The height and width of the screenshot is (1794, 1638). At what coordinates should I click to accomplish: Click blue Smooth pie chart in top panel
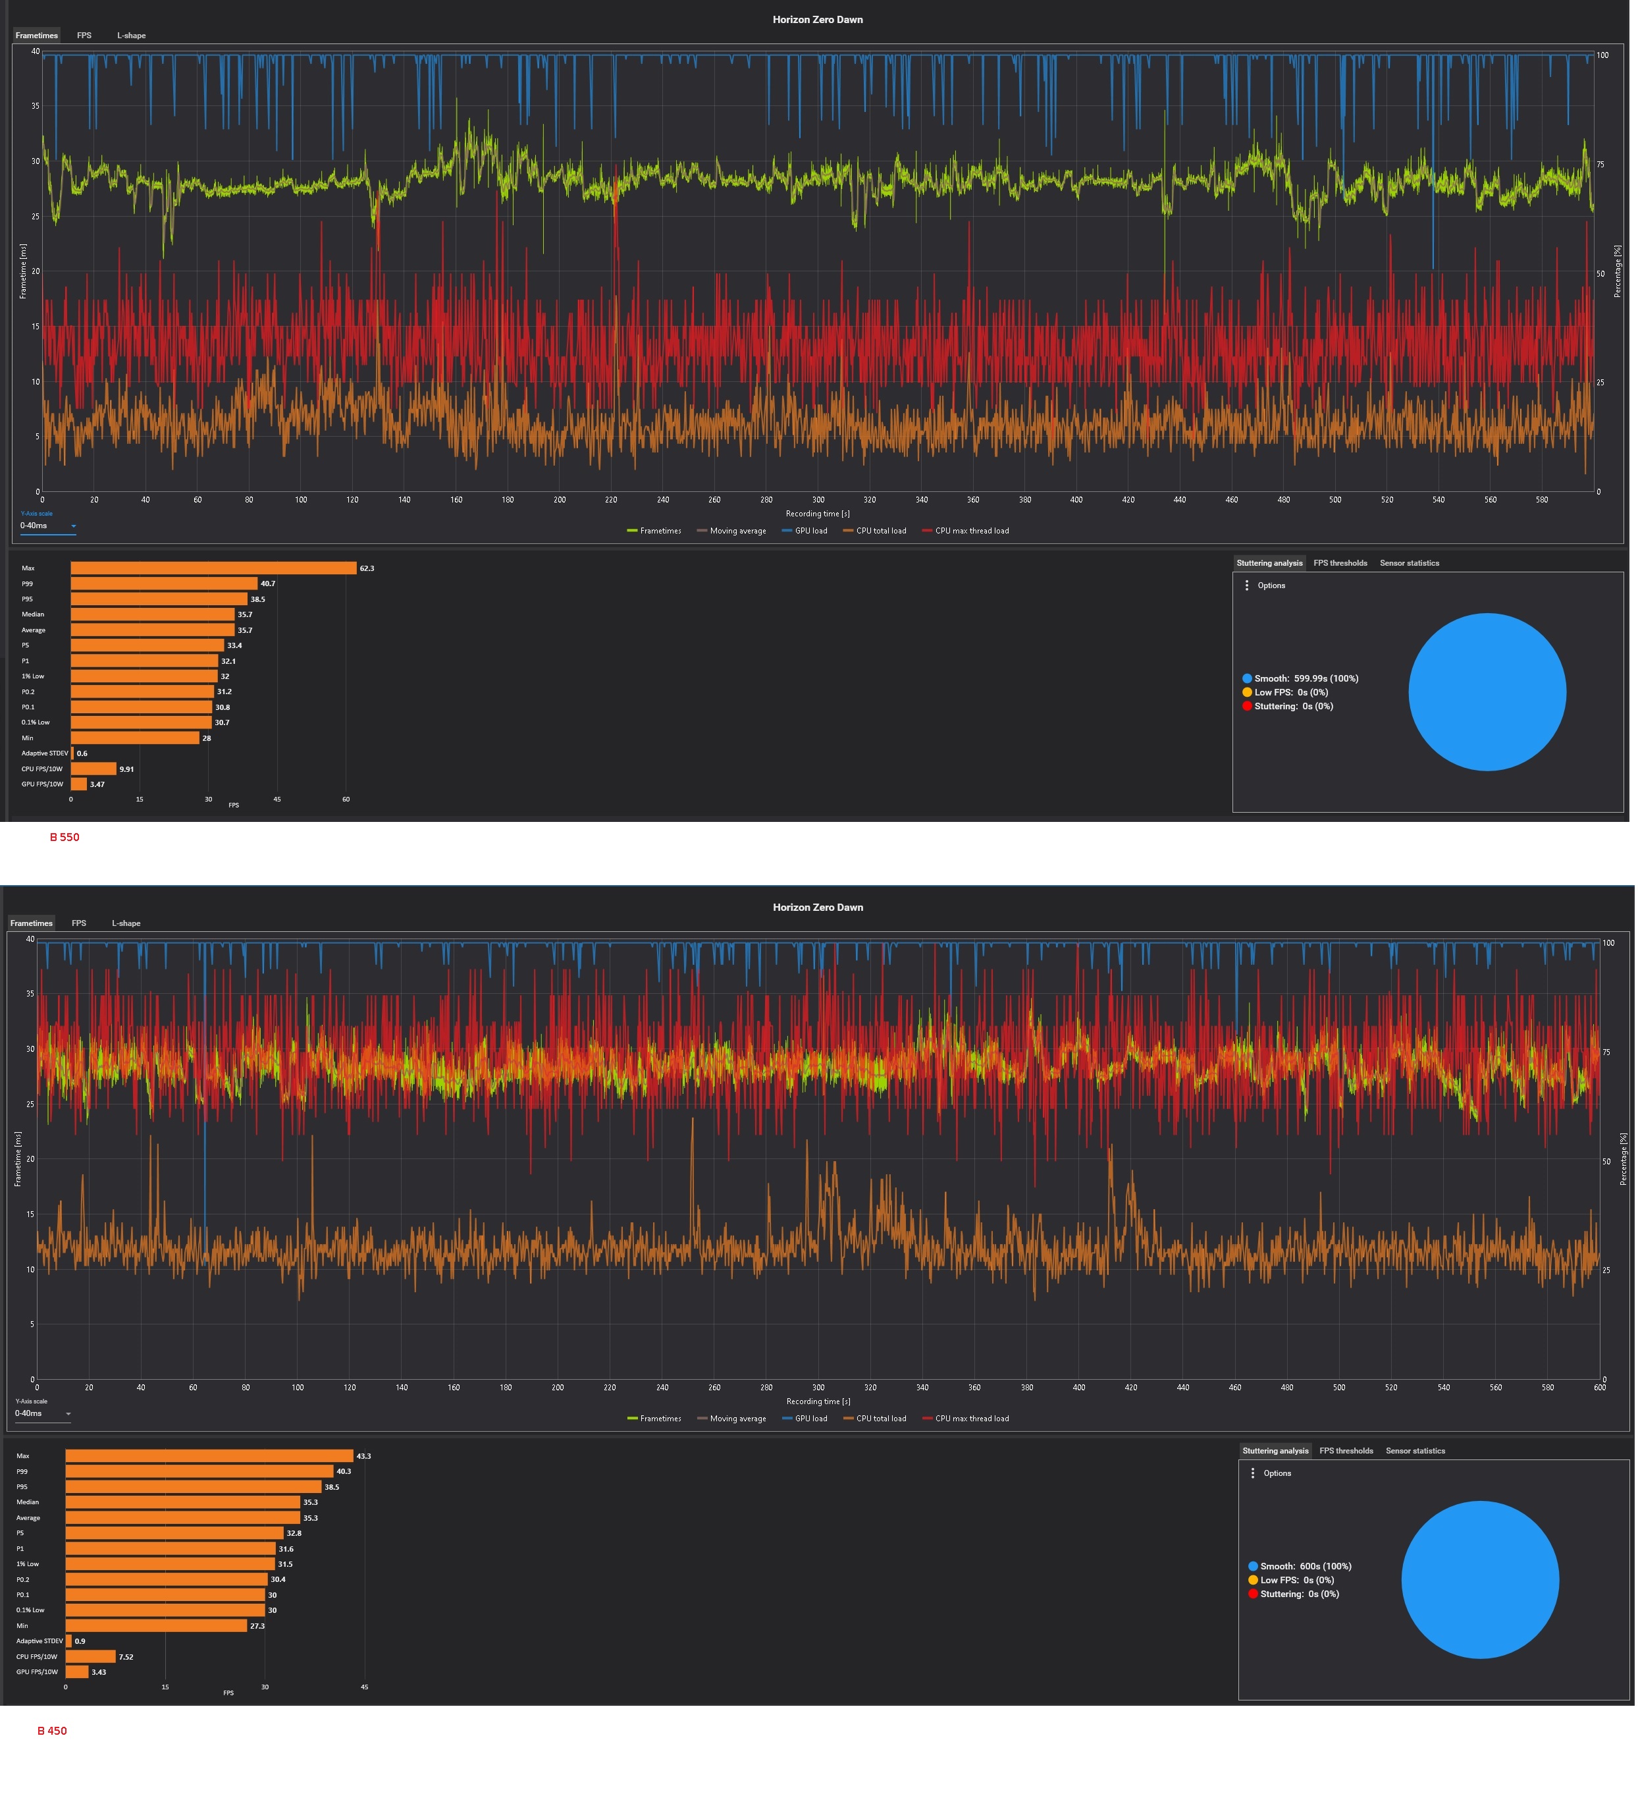pos(1488,692)
